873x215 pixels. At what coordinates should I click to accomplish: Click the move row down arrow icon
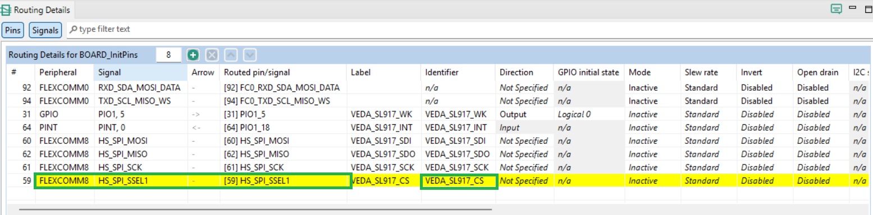(250, 55)
